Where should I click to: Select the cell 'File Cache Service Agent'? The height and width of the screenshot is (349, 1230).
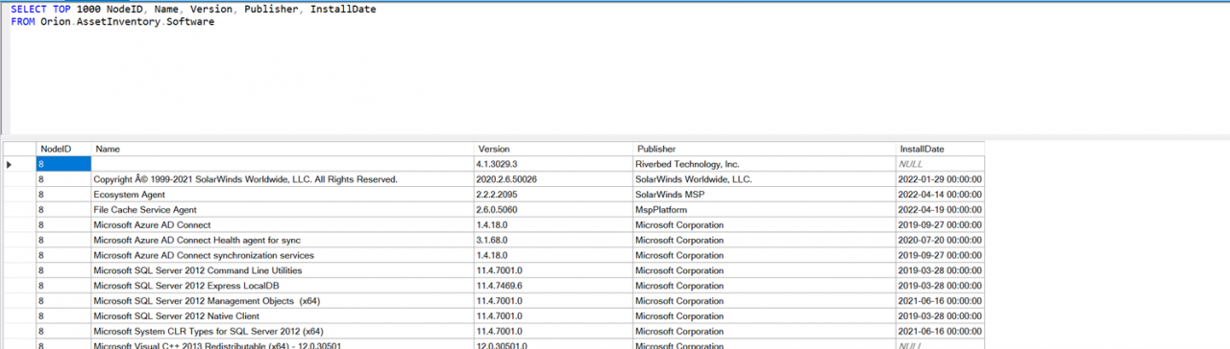pyautogui.click(x=283, y=210)
